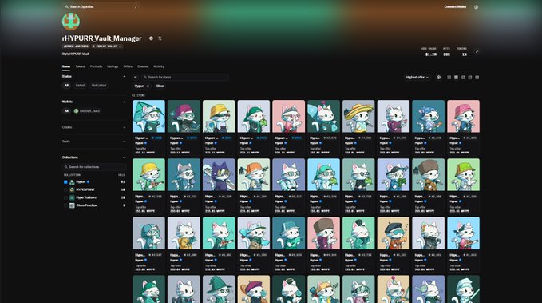Open the dark purple cat NFT thumbnail
Screen dimensions: 542x303
pos(219,175)
